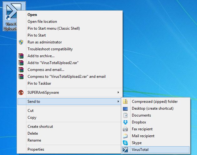Screen dimensions: 197x155
Task: Select Troubleshoot compatibility
Action: pyautogui.click(x=70, y=49)
